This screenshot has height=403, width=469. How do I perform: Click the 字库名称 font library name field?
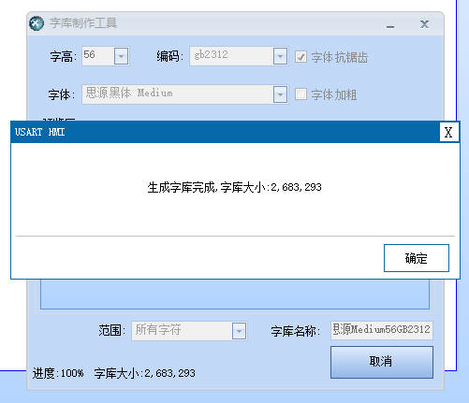pos(382,330)
